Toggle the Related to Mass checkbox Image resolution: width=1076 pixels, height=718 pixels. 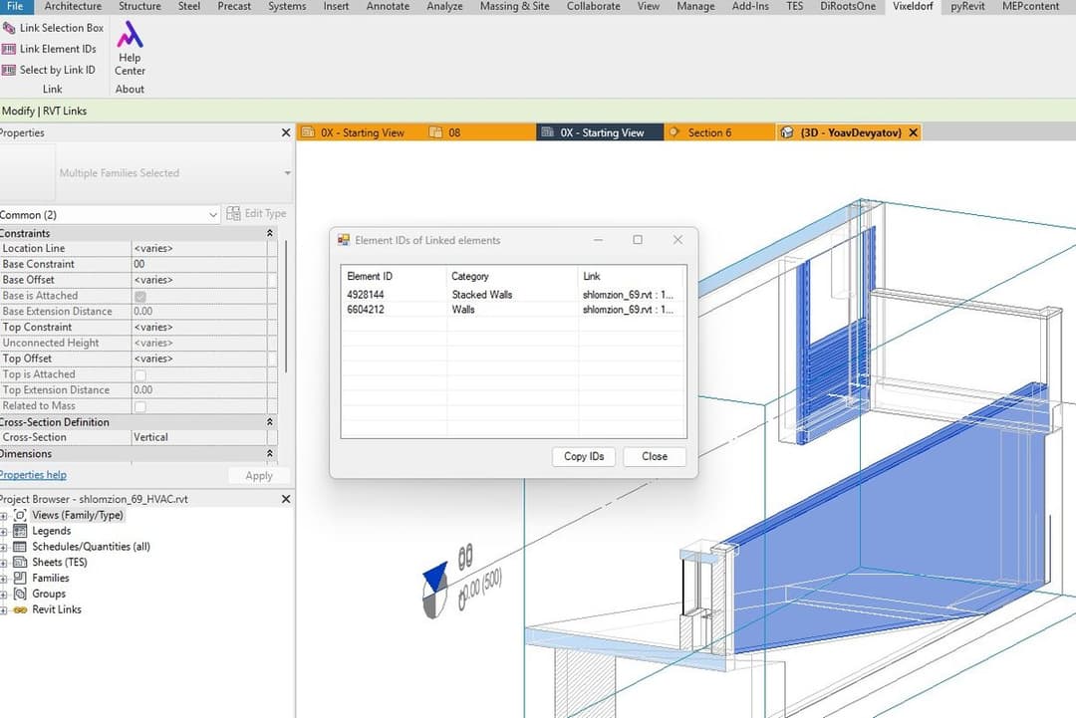140,406
